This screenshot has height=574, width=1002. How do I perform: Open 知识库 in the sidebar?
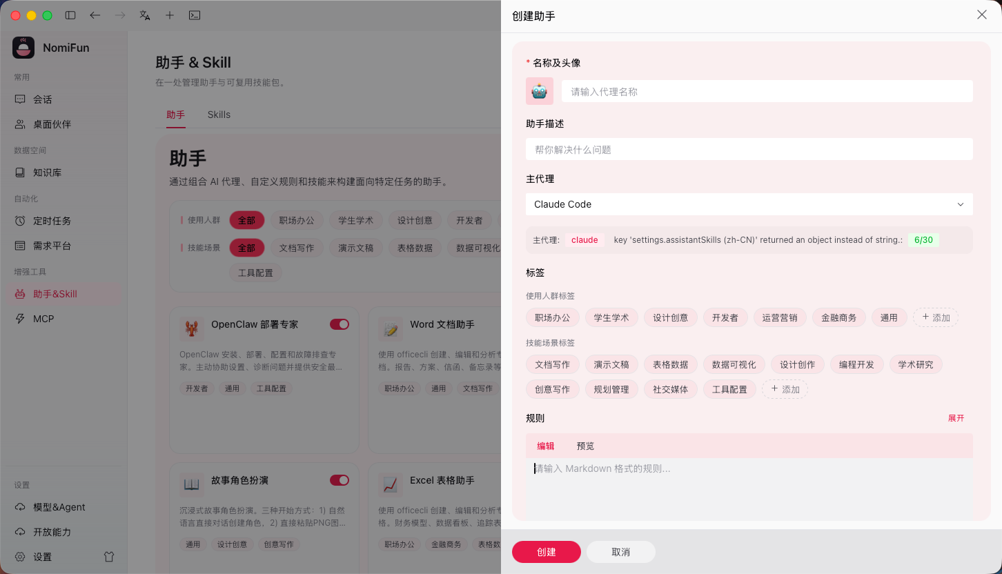[x=63, y=172]
